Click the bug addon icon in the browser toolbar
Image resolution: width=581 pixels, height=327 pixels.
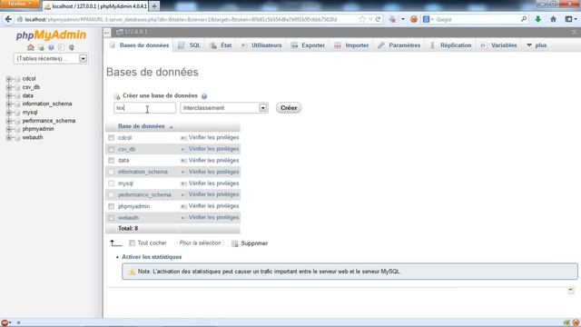(393, 19)
